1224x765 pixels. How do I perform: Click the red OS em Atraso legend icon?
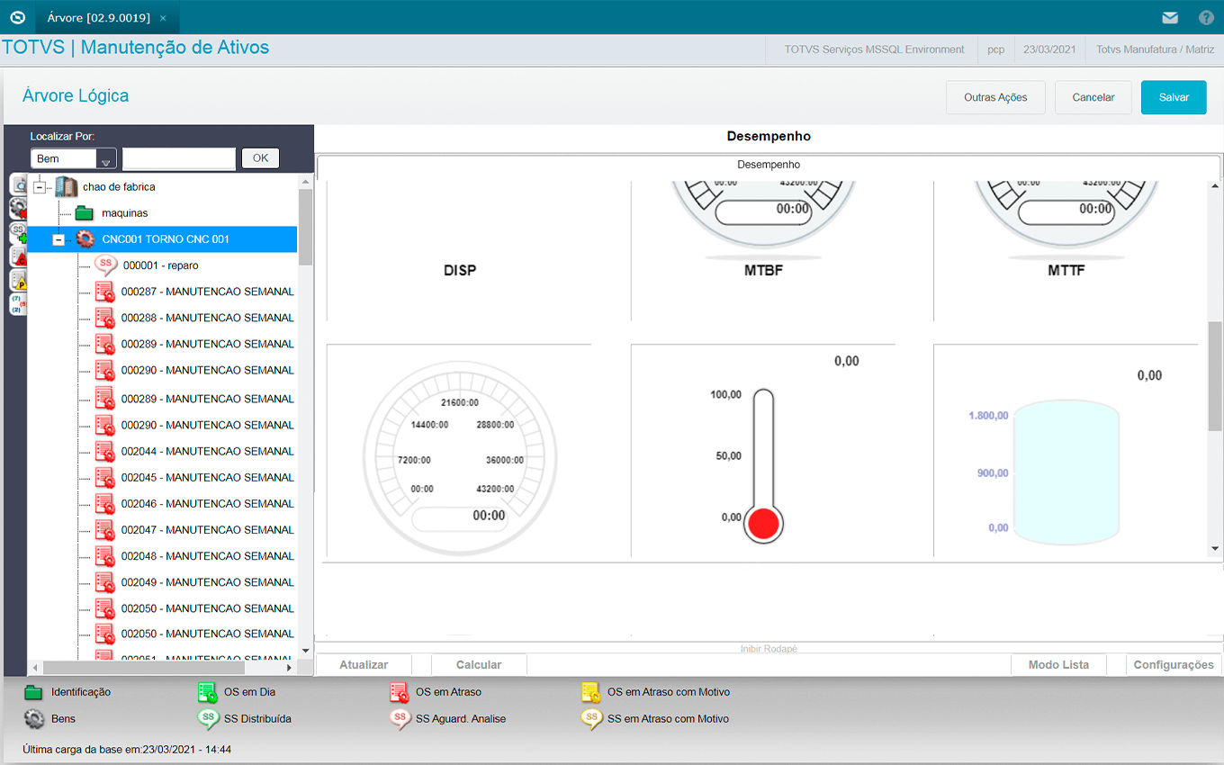click(x=400, y=692)
